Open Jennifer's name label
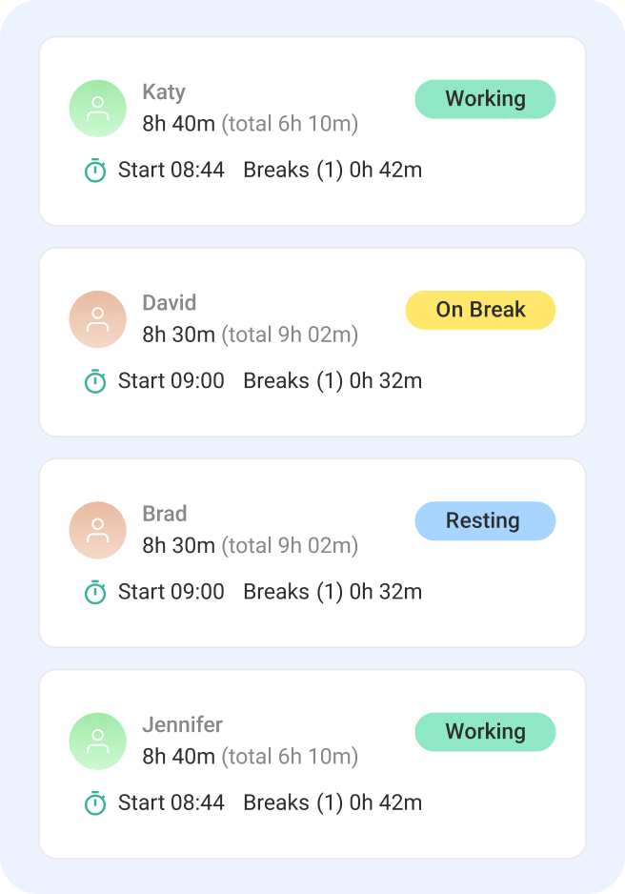This screenshot has height=894, width=625. pos(182,724)
